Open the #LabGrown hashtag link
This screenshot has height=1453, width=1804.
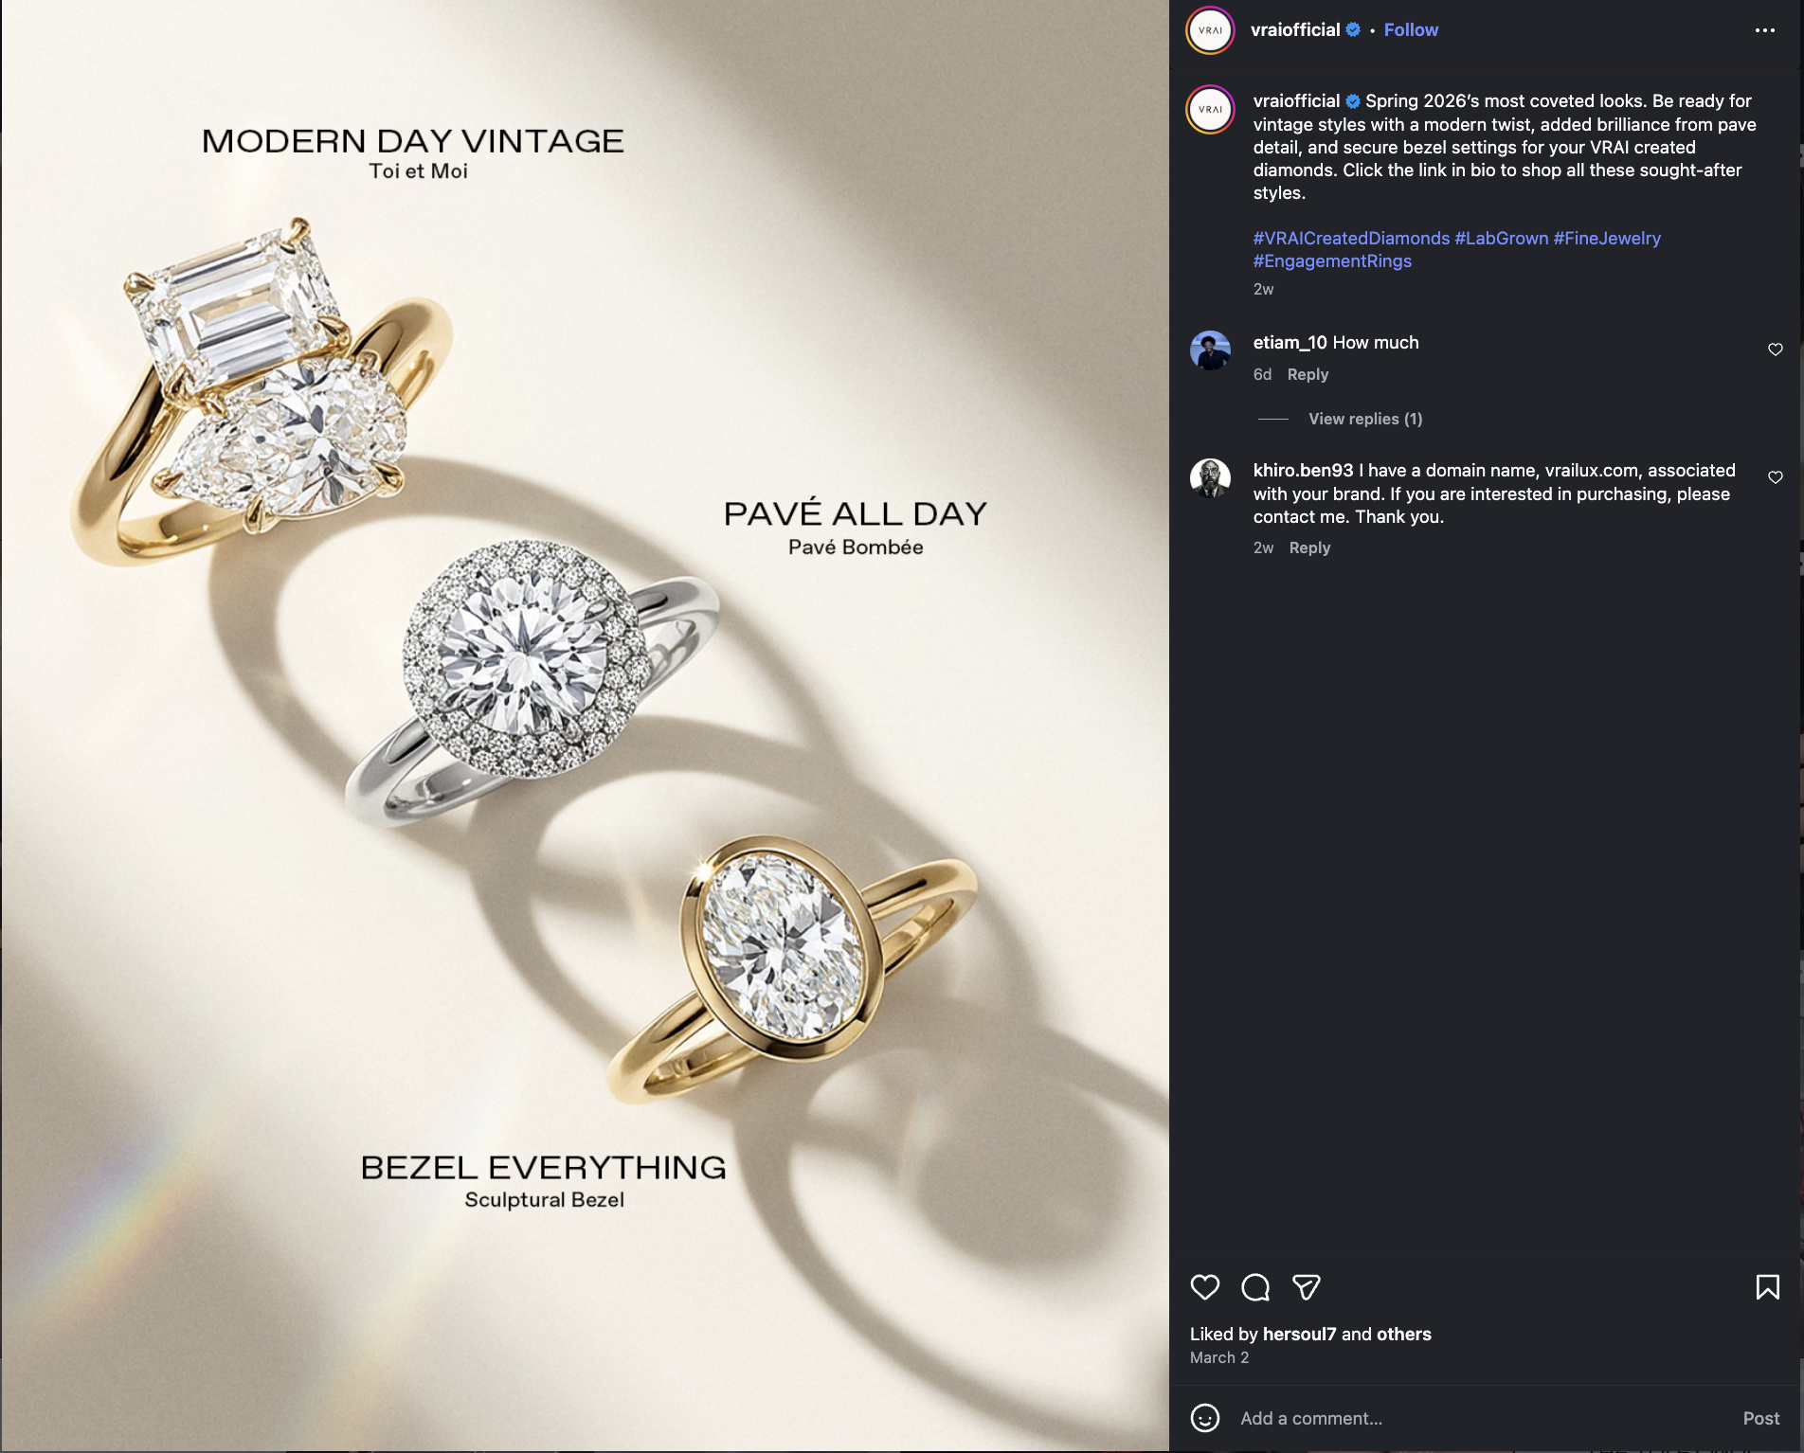point(1501,239)
